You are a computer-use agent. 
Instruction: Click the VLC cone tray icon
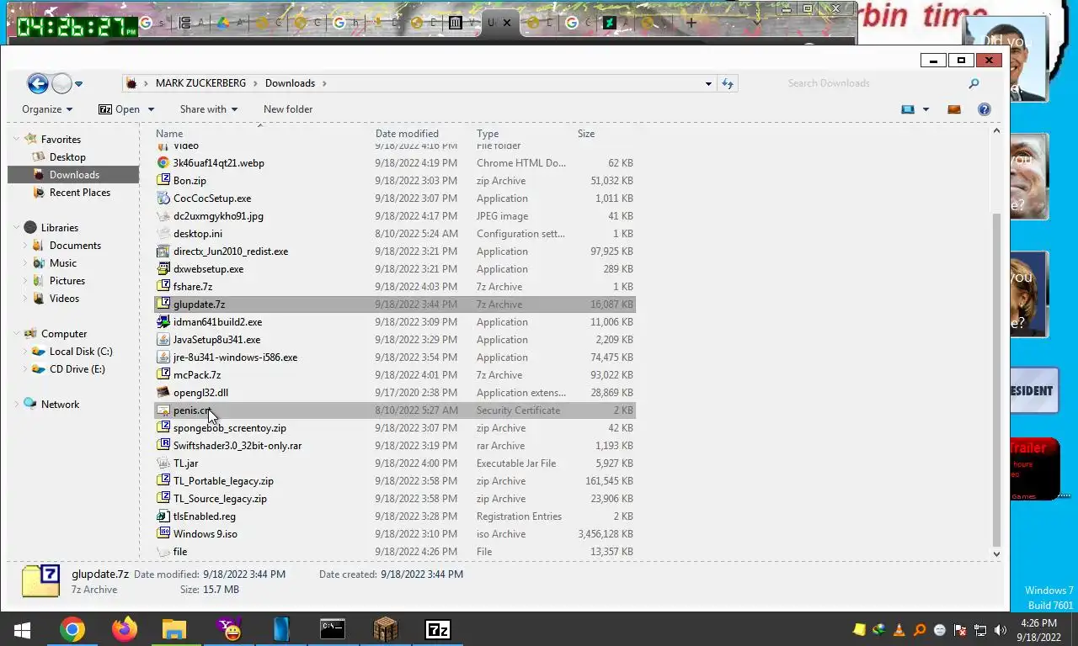point(899,630)
